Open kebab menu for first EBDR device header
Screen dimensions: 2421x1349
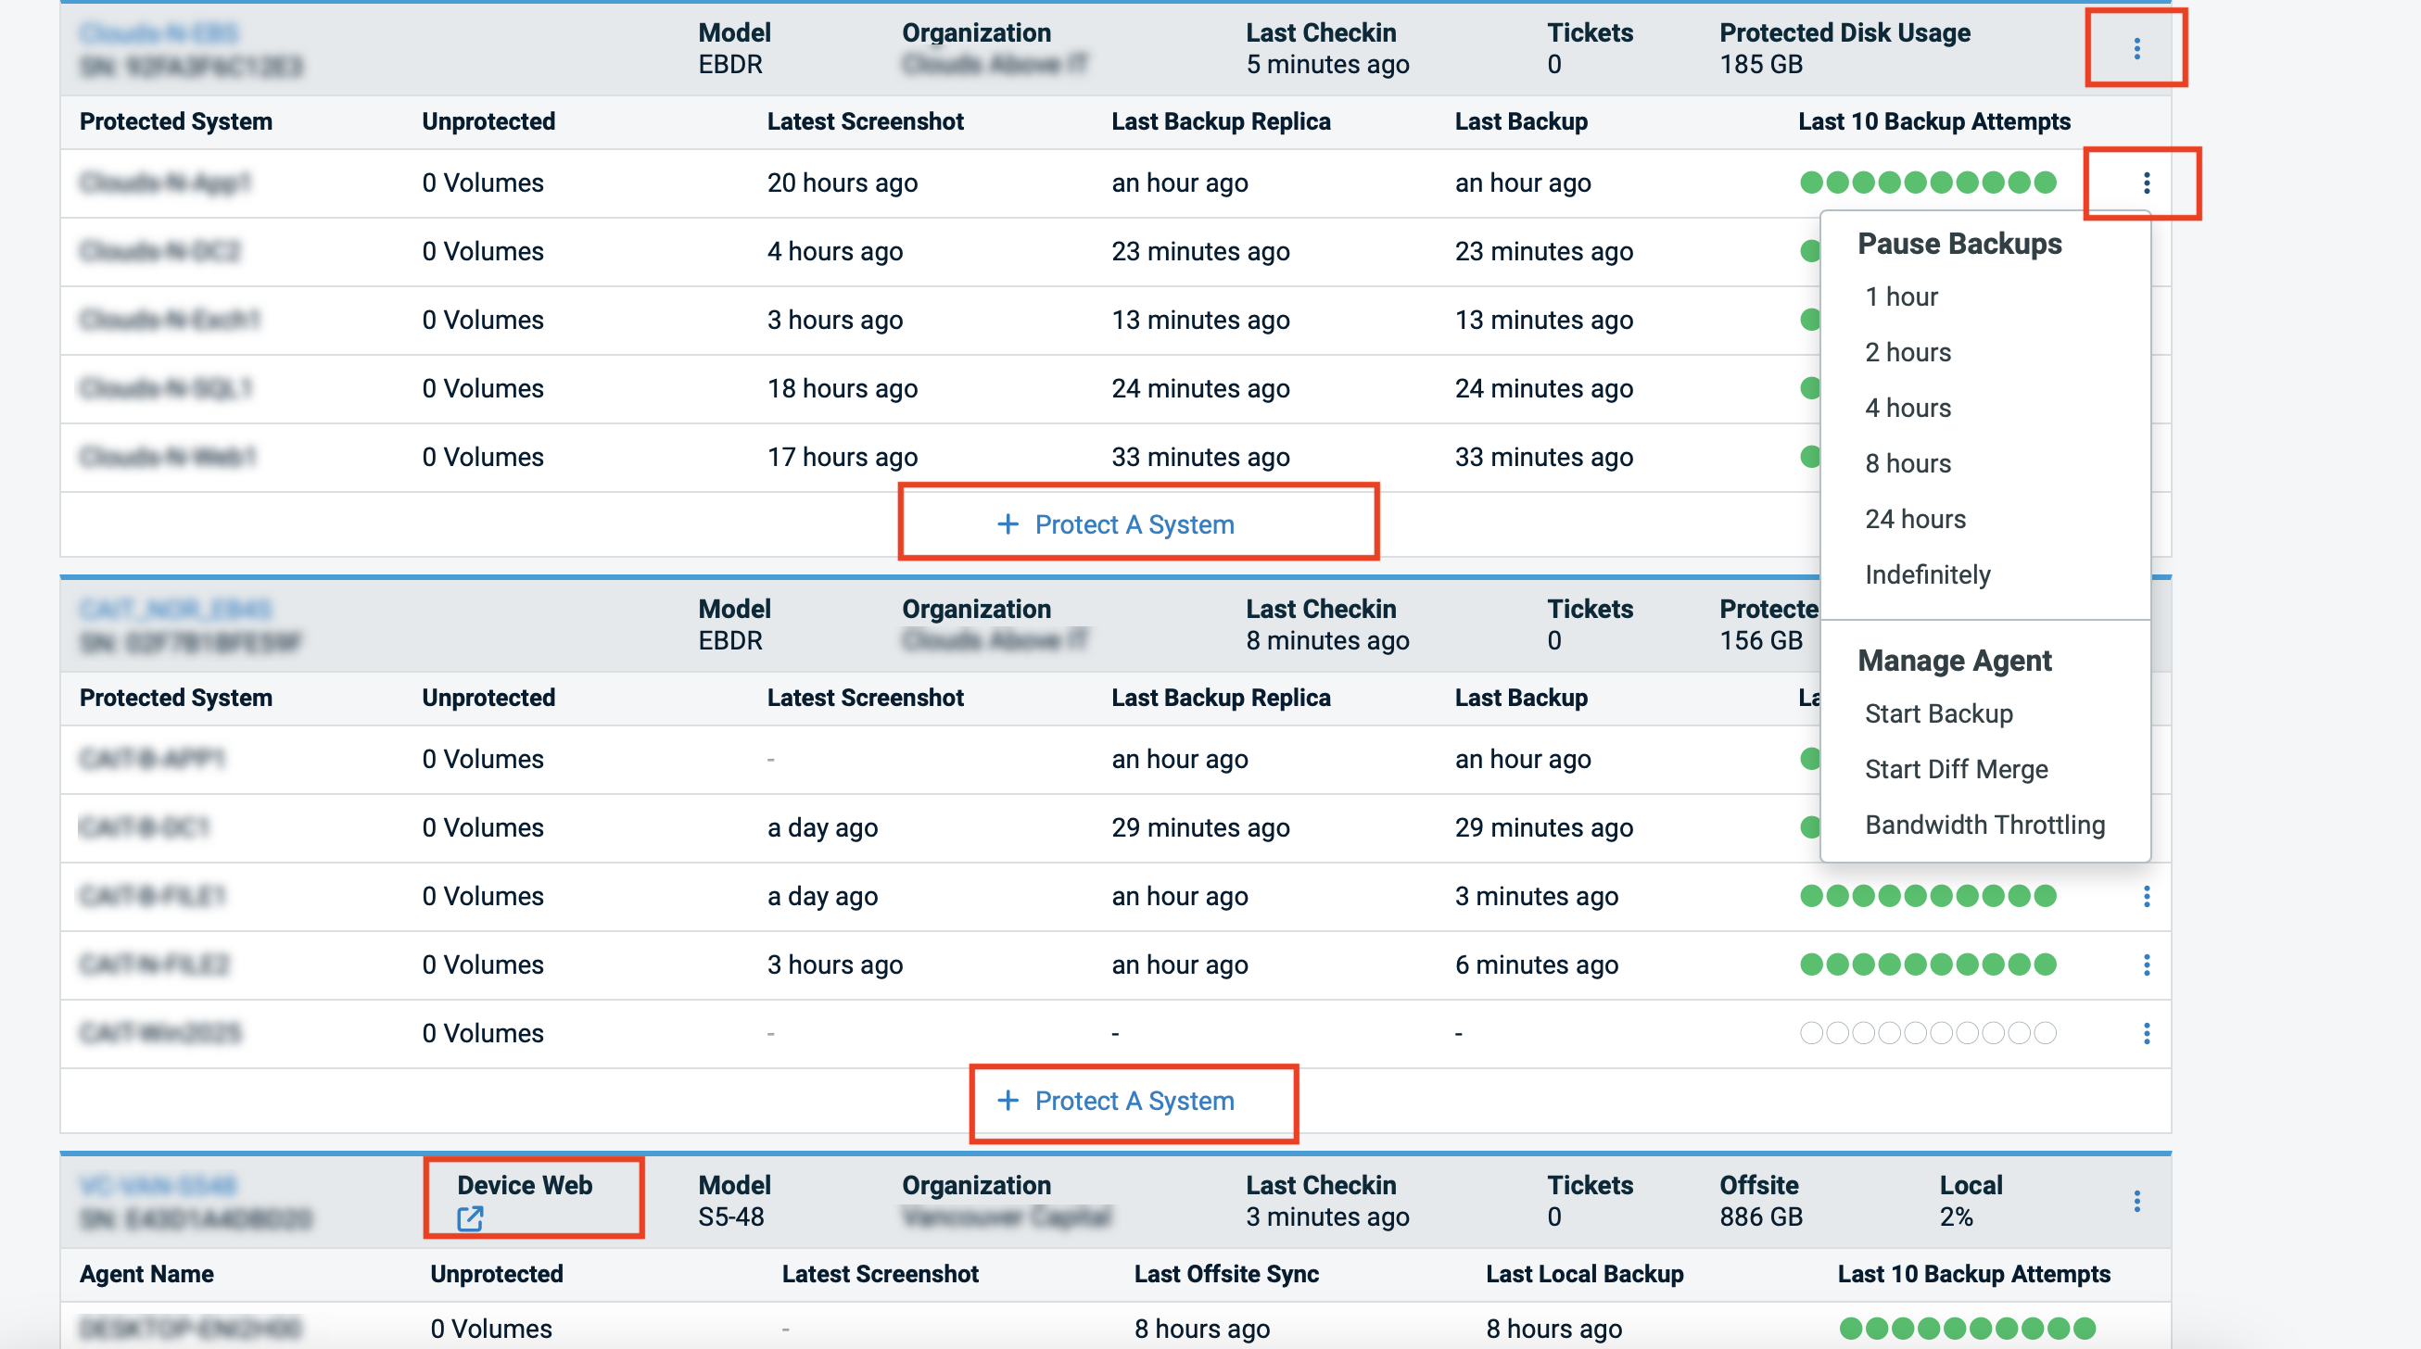(2136, 48)
